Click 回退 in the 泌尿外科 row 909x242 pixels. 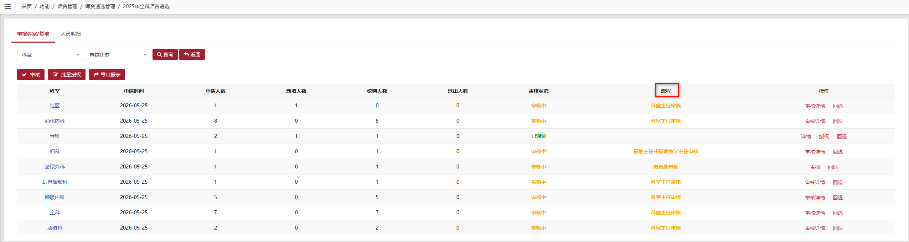833,167
